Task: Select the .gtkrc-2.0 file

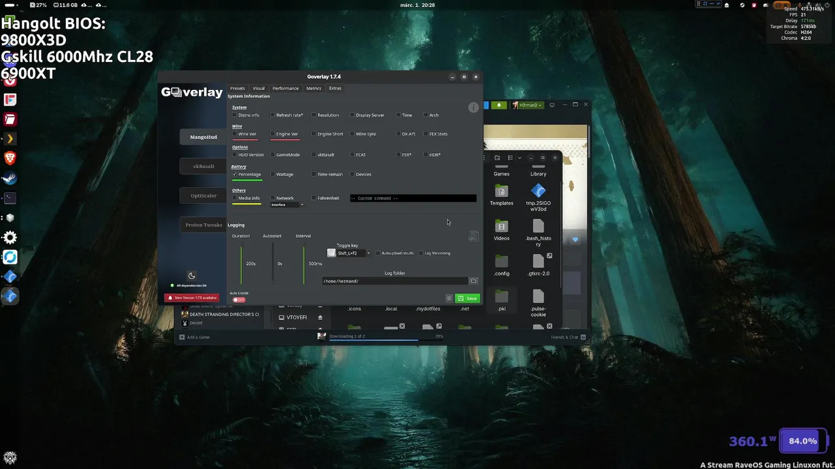Action: (538, 266)
